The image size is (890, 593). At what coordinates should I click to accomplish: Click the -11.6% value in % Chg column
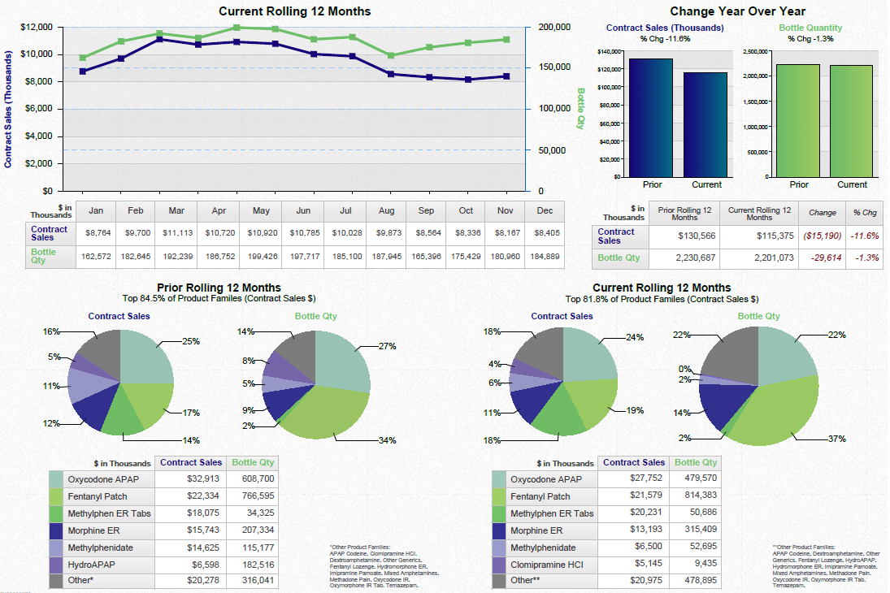click(863, 236)
